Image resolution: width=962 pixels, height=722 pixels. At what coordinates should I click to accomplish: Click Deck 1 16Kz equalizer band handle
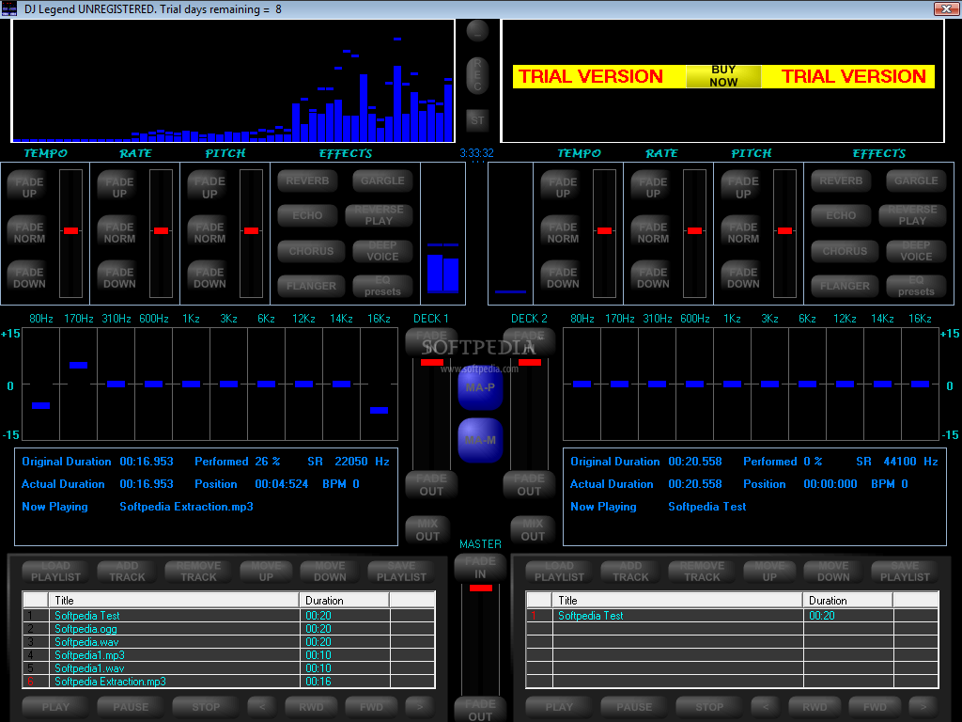pyautogui.click(x=380, y=410)
